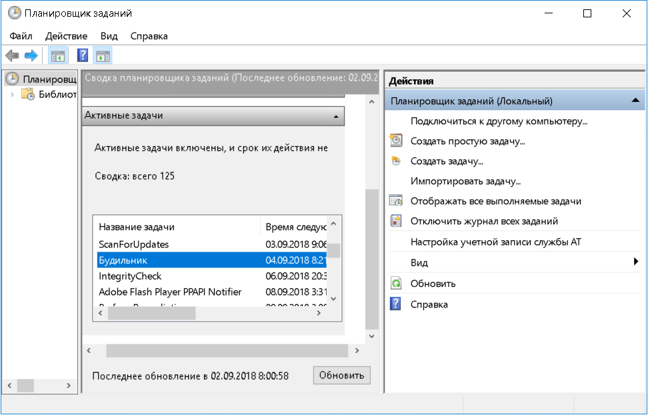Viewport: 652px width, 419px height.
Task: Click the Создать простую задачу icon
Action: click(x=396, y=141)
